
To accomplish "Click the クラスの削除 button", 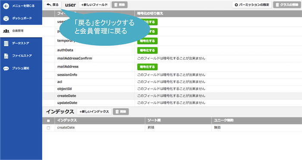I will click(x=287, y=5).
